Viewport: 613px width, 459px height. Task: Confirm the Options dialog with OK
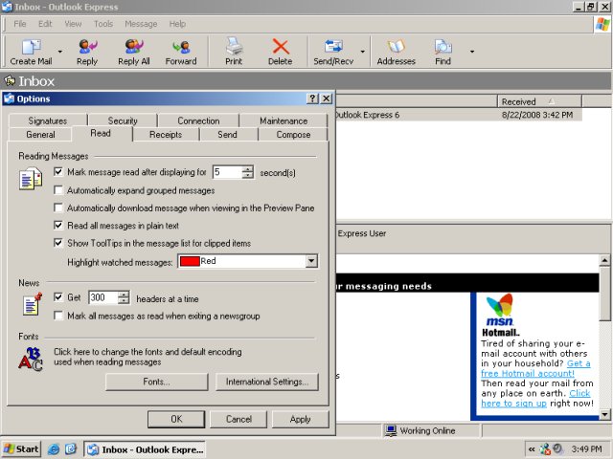[x=176, y=419]
